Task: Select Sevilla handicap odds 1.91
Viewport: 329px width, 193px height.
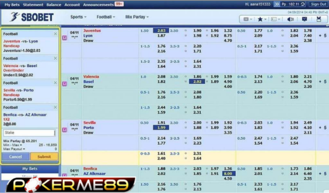Action: [x=161, y=123]
